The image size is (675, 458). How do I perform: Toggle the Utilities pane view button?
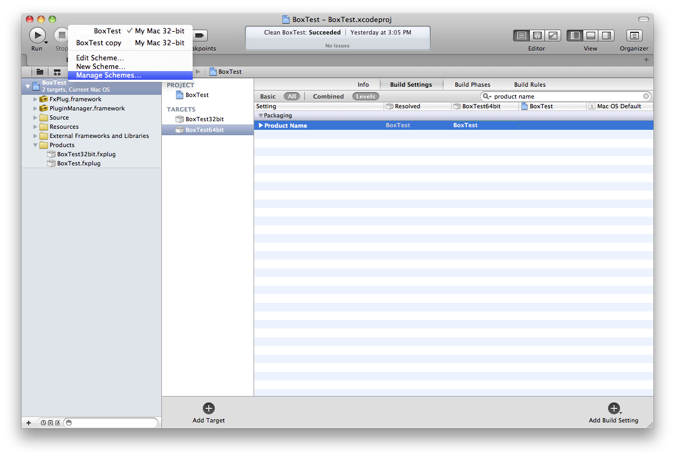tap(606, 36)
